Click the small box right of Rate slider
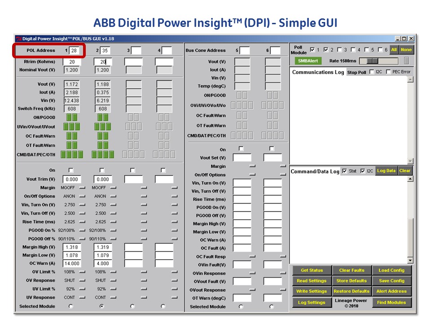Screen dimensions: 431x323 tap(407, 61)
